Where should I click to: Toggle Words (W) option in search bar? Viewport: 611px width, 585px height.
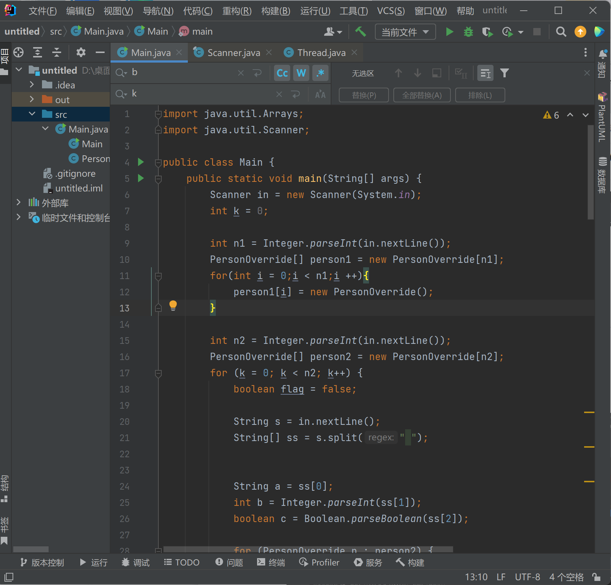[x=301, y=73]
